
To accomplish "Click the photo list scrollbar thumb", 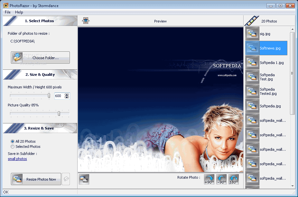I will [x=293, y=73].
